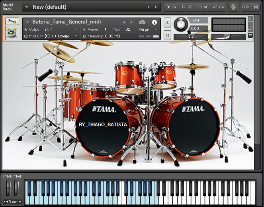Click the New (default) multi name
This screenshot has width=264, height=207.
(x=49, y=7)
